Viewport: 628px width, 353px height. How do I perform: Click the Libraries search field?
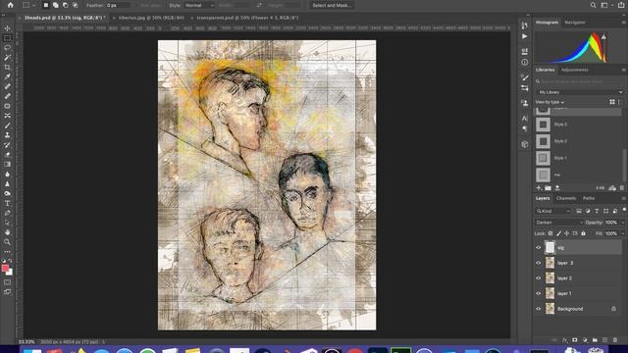[579, 81]
